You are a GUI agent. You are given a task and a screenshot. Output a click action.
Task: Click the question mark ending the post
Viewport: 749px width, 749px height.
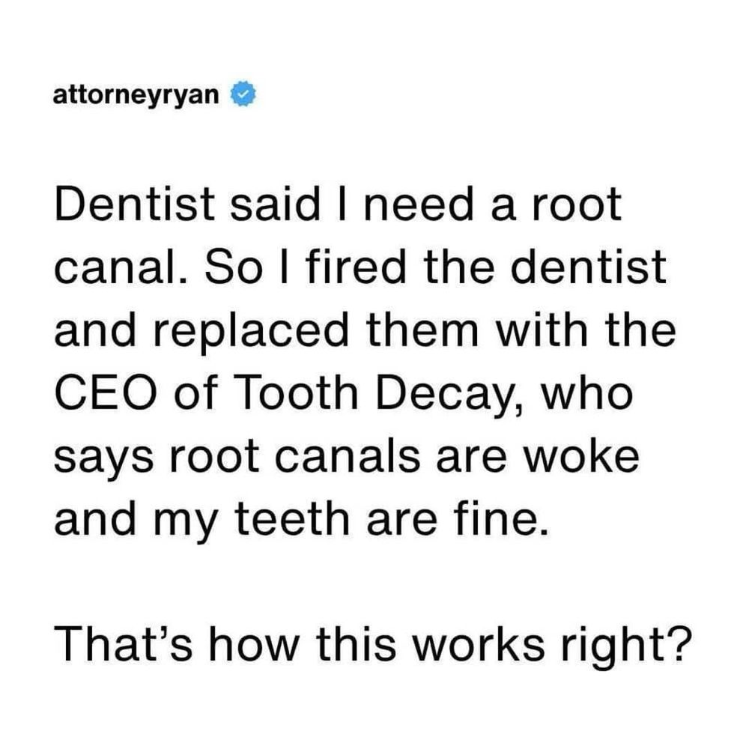coord(680,644)
